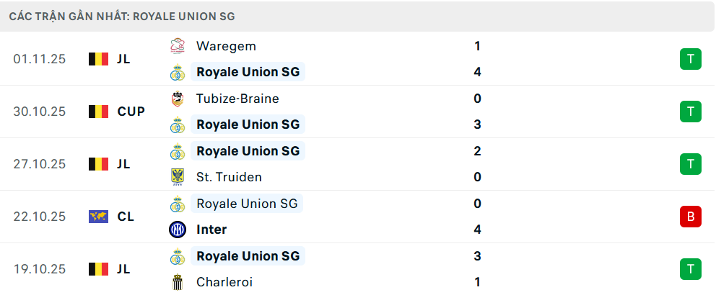Click the St. Truiden club crest

(x=177, y=177)
